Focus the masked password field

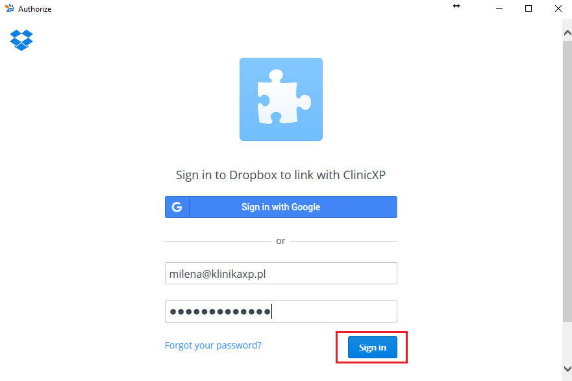point(281,312)
